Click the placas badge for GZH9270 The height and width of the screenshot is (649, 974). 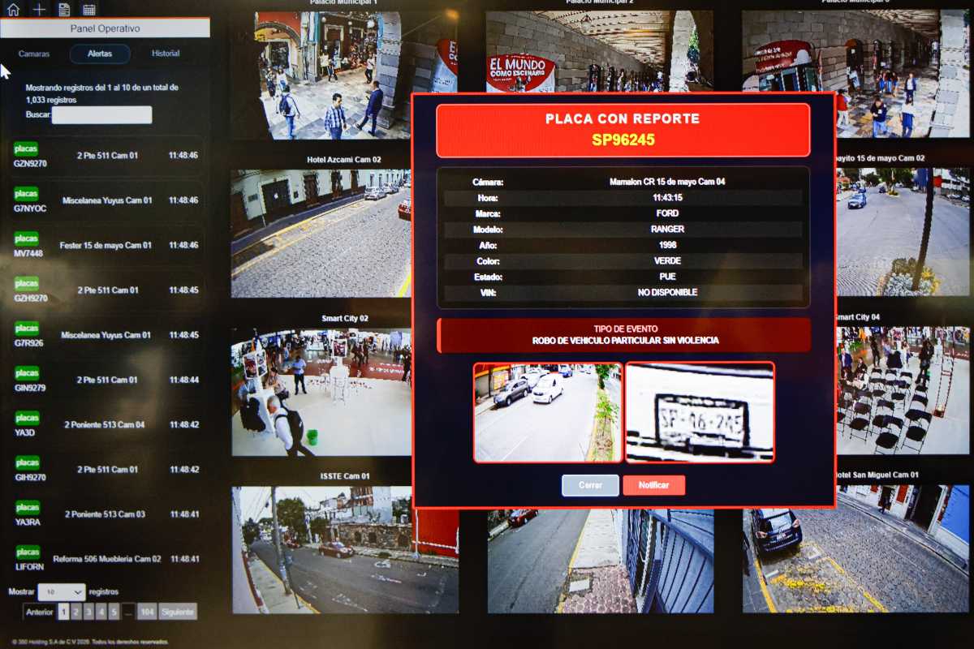point(26,283)
